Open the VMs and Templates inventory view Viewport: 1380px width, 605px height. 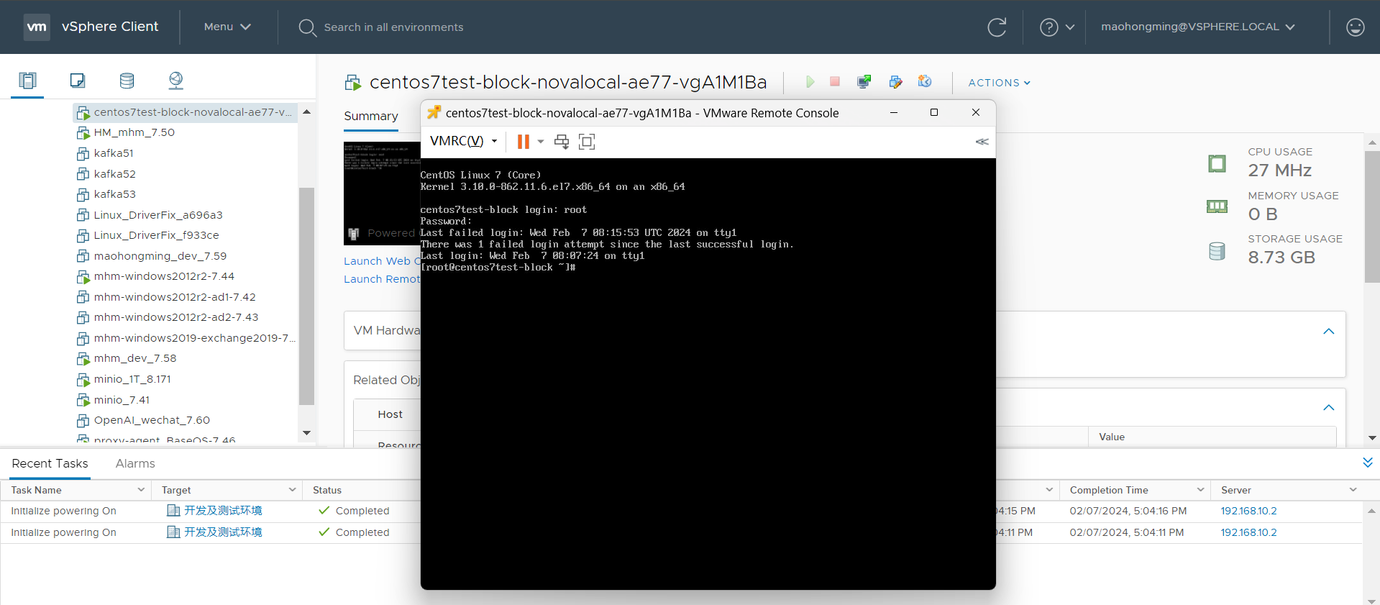(78, 81)
